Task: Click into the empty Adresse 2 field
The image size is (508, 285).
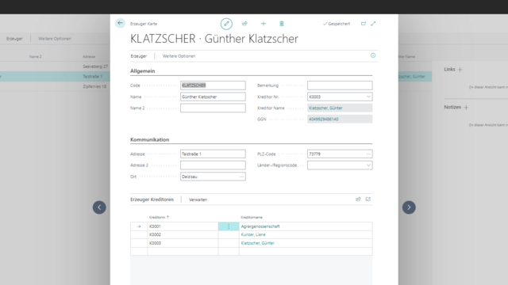Action: click(x=213, y=165)
